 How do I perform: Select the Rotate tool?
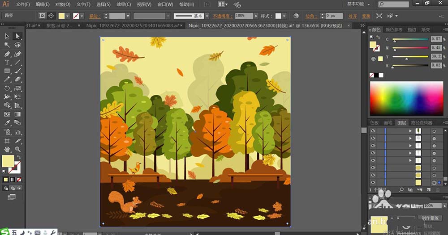coord(7,88)
